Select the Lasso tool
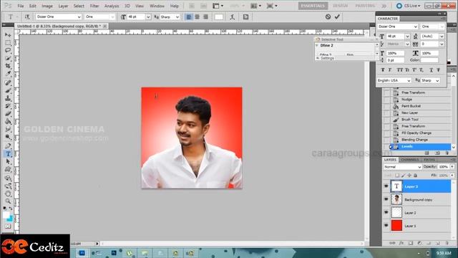 coord(8,50)
